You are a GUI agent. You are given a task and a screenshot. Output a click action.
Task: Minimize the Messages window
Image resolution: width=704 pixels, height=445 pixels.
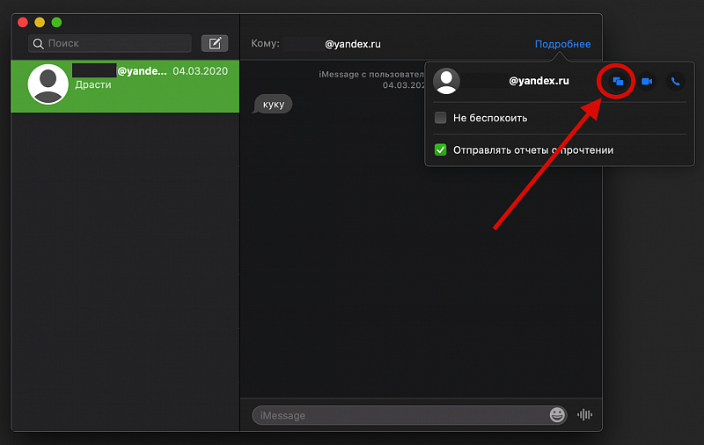coord(40,22)
